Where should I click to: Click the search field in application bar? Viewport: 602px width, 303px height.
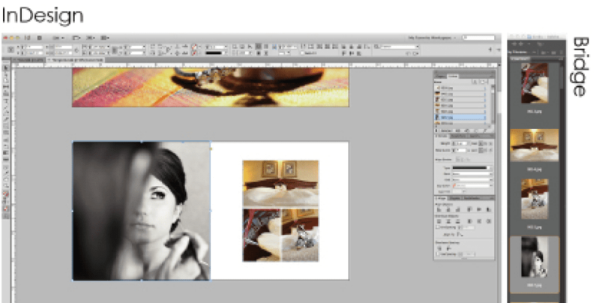coord(479,37)
